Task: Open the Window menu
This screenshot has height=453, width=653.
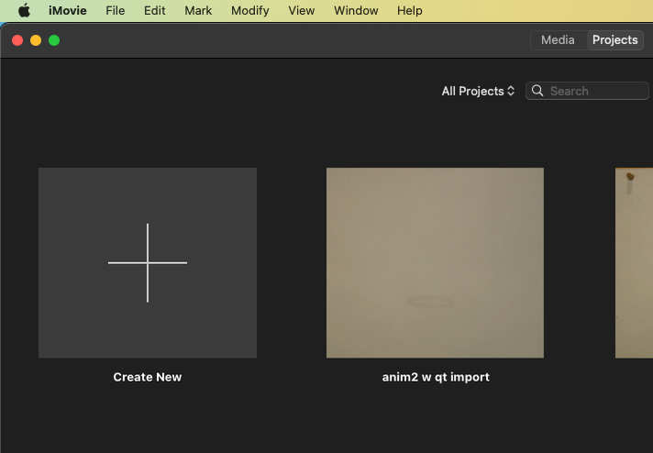Action: coord(356,10)
